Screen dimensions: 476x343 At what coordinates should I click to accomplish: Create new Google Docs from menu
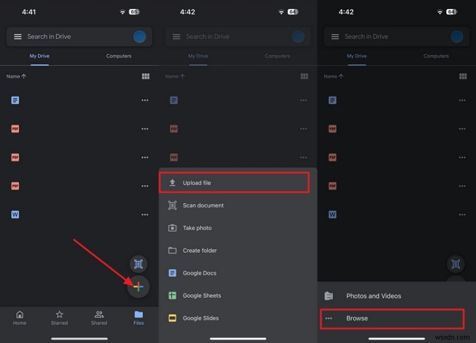click(238, 273)
